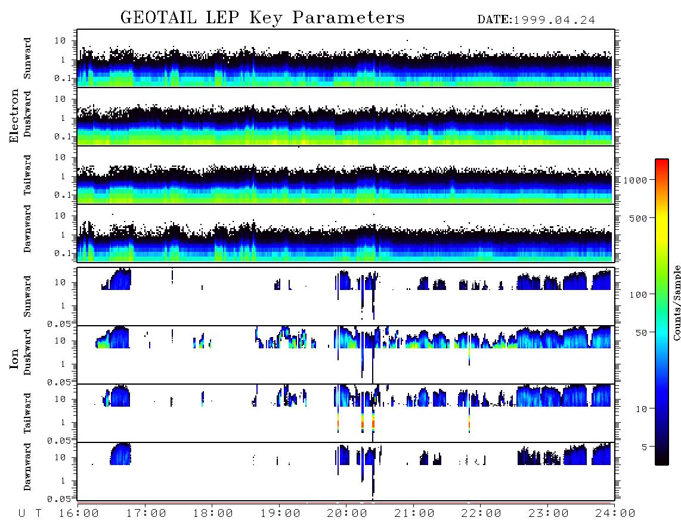The height and width of the screenshot is (524, 681).
Task: Click the "0.1" tick of Electron Dawnward panel
Action: tap(62, 253)
